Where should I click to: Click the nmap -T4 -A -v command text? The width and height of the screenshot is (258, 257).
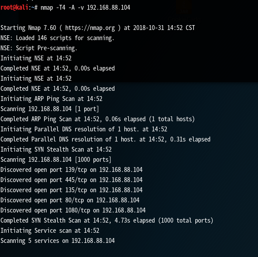click(x=62, y=8)
